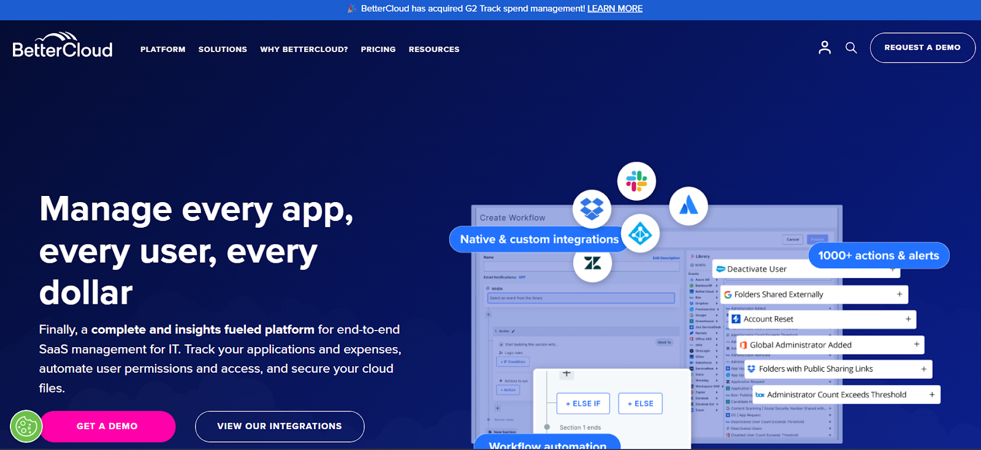The width and height of the screenshot is (981, 450).
Task: Click the search magnifier icon
Action: 851,47
